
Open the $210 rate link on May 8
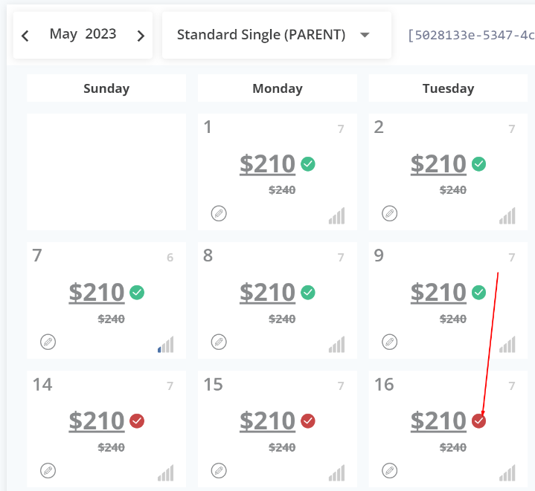click(267, 293)
